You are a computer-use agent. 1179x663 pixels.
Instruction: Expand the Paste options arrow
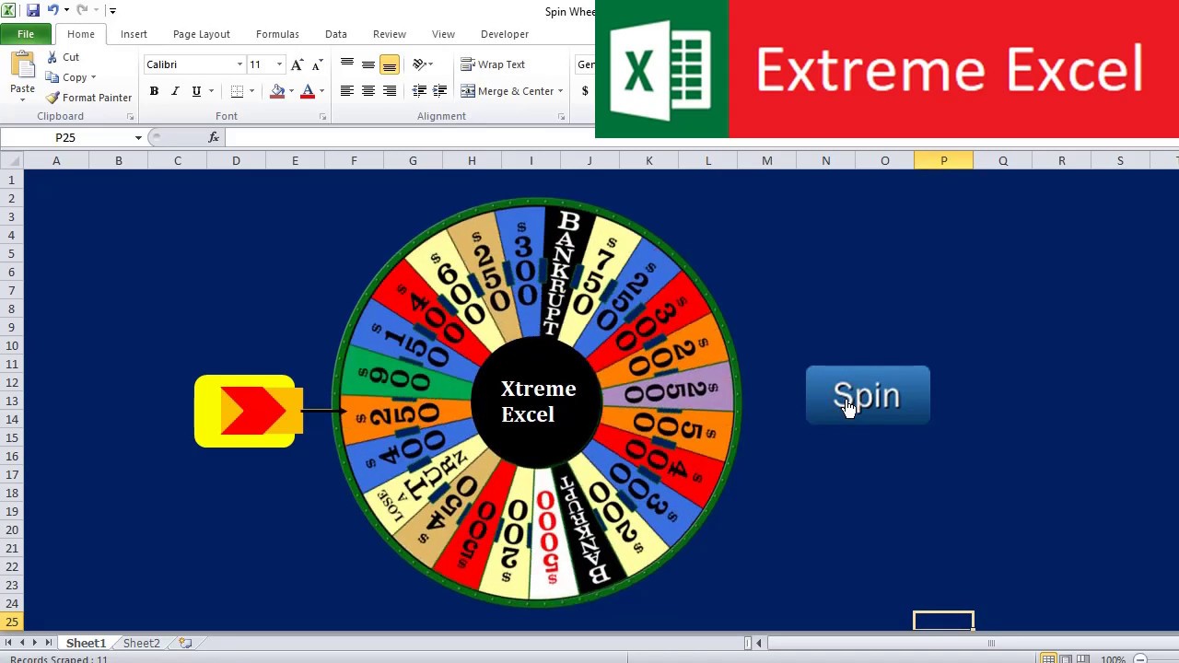[22, 99]
